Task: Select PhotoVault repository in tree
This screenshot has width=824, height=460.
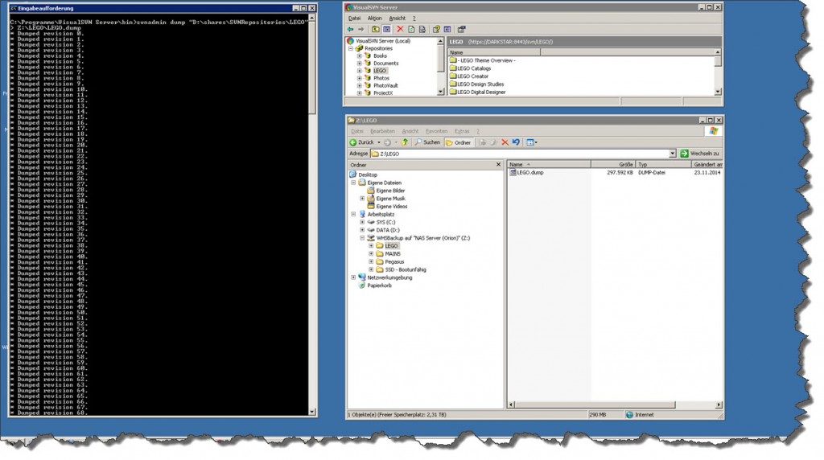Action: pyautogui.click(x=385, y=85)
